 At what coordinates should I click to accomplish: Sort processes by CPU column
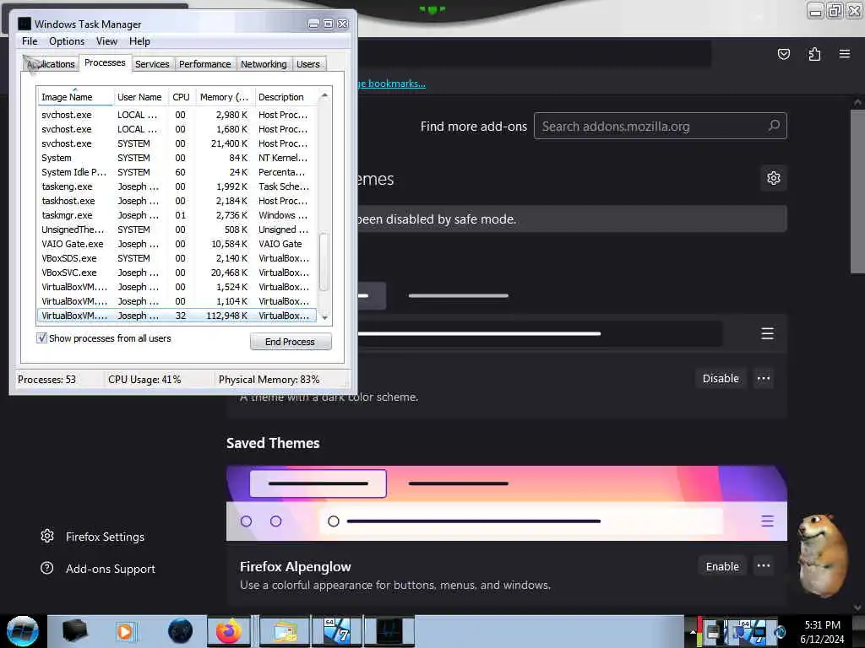(x=181, y=97)
